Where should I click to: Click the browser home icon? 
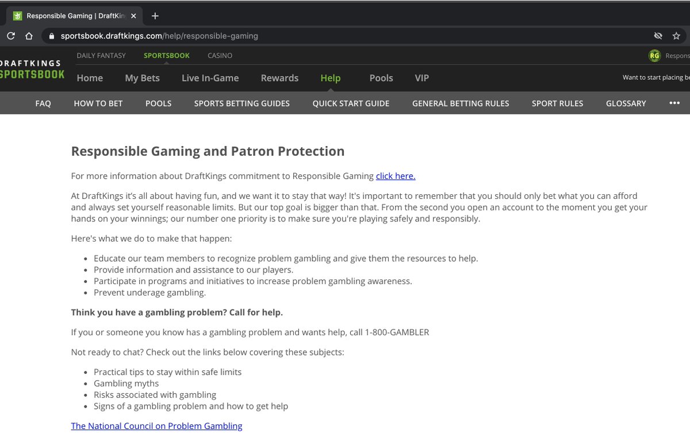tap(28, 35)
